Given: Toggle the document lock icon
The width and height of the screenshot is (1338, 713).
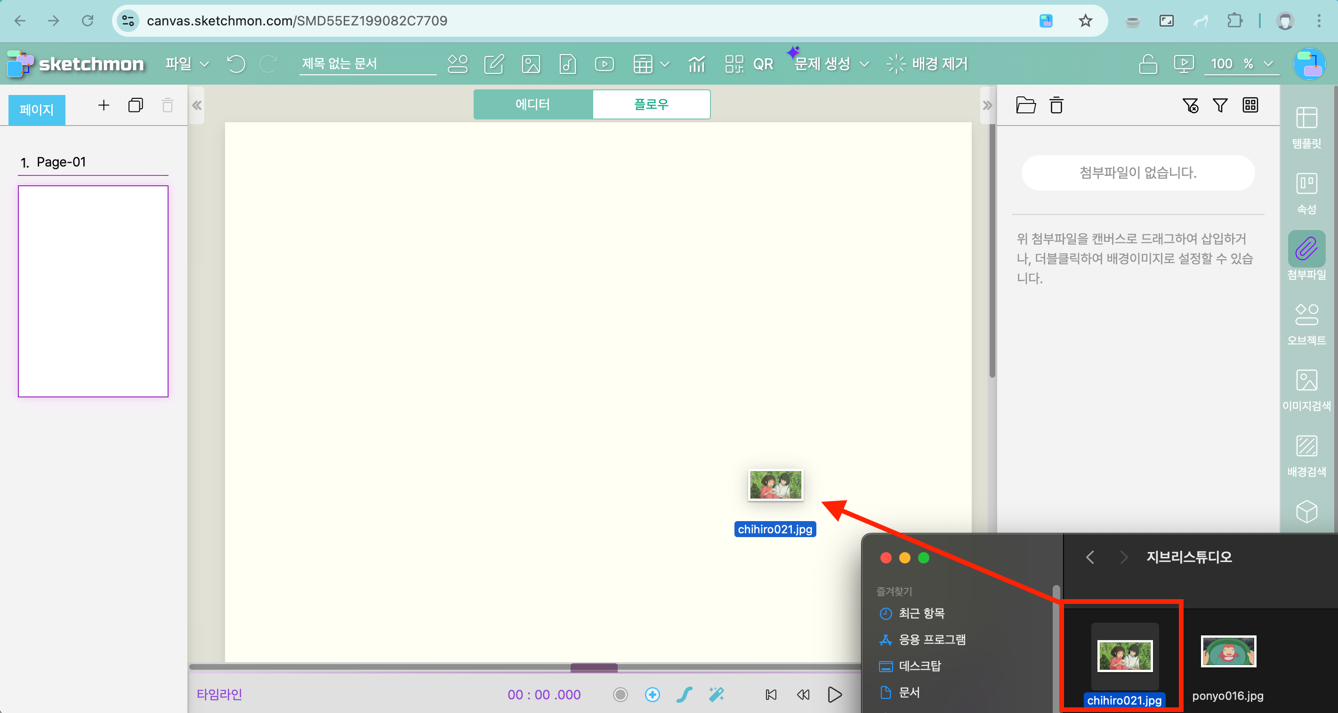Looking at the screenshot, I should (x=1147, y=64).
